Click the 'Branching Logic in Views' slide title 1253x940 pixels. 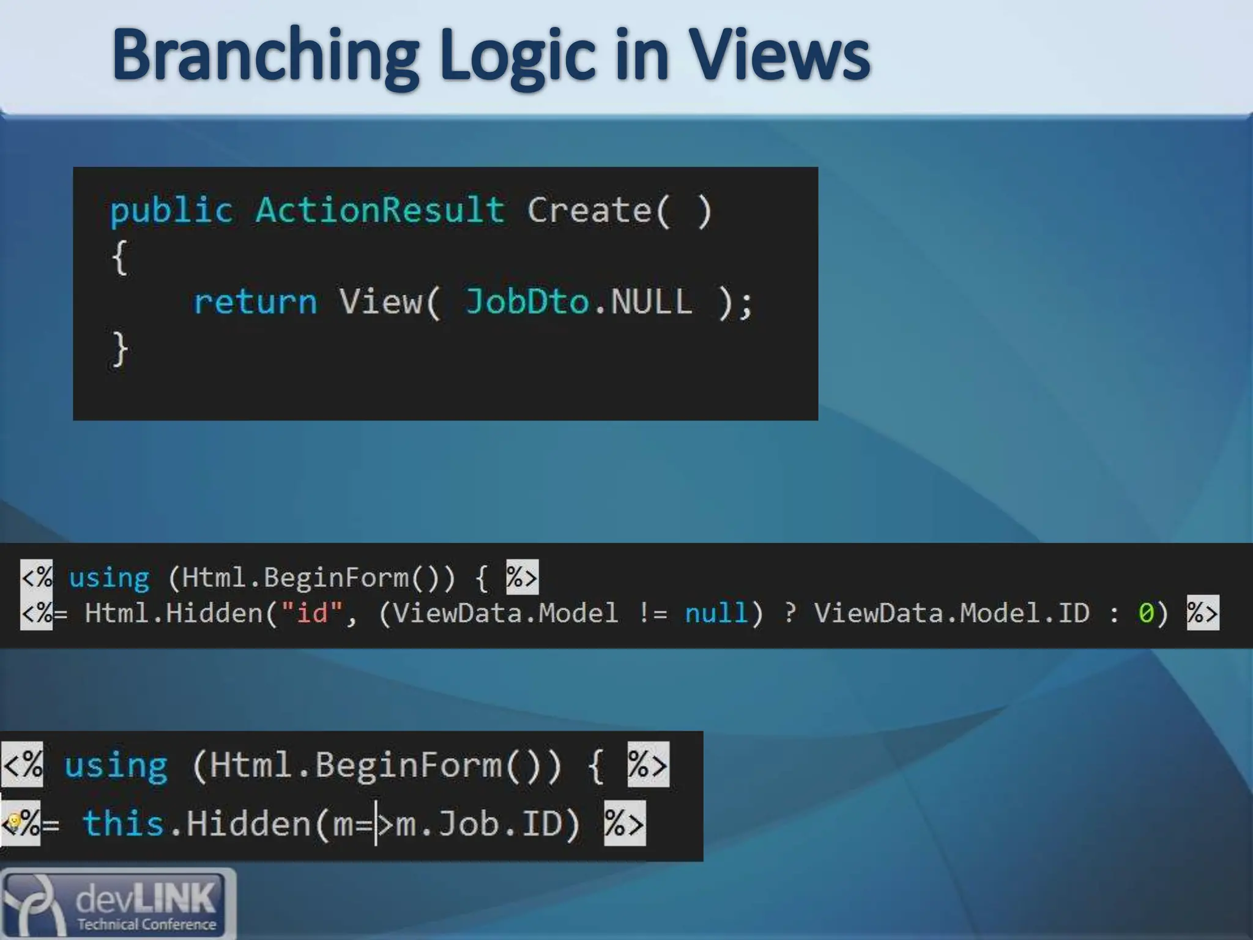coord(491,57)
